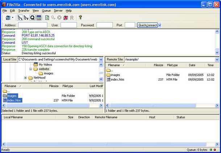The image size is (221, 153).
Task: Click the Password input field
Action: coord(105,25)
